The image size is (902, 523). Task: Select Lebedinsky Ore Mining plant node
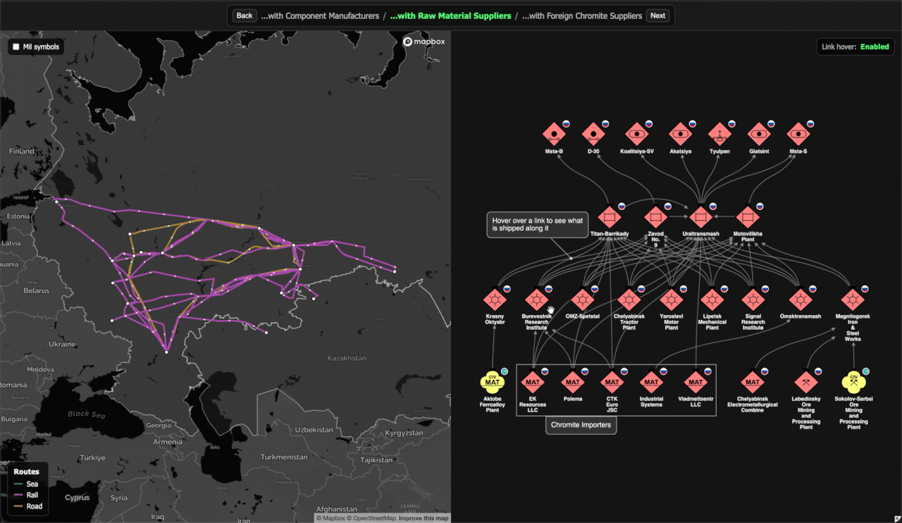coord(806,382)
